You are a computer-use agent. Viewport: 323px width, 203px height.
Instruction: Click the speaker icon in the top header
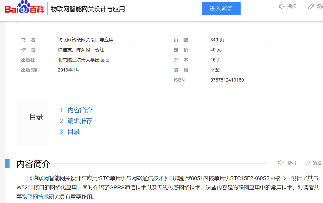click(282, 6)
